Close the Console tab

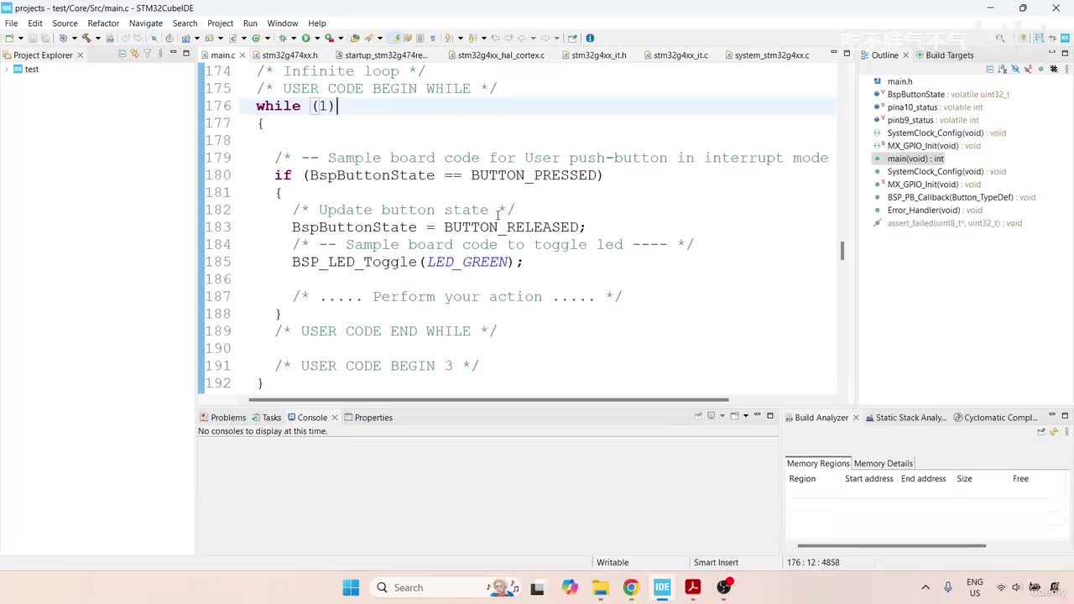(334, 417)
